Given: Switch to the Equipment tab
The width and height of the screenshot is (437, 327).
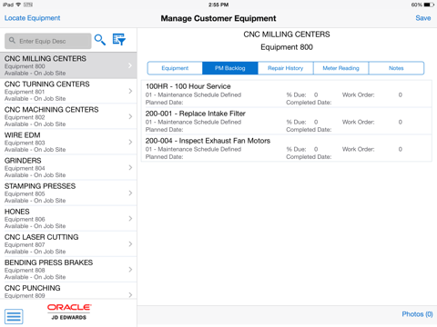Looking at the screenshot, I should [175, 68].
